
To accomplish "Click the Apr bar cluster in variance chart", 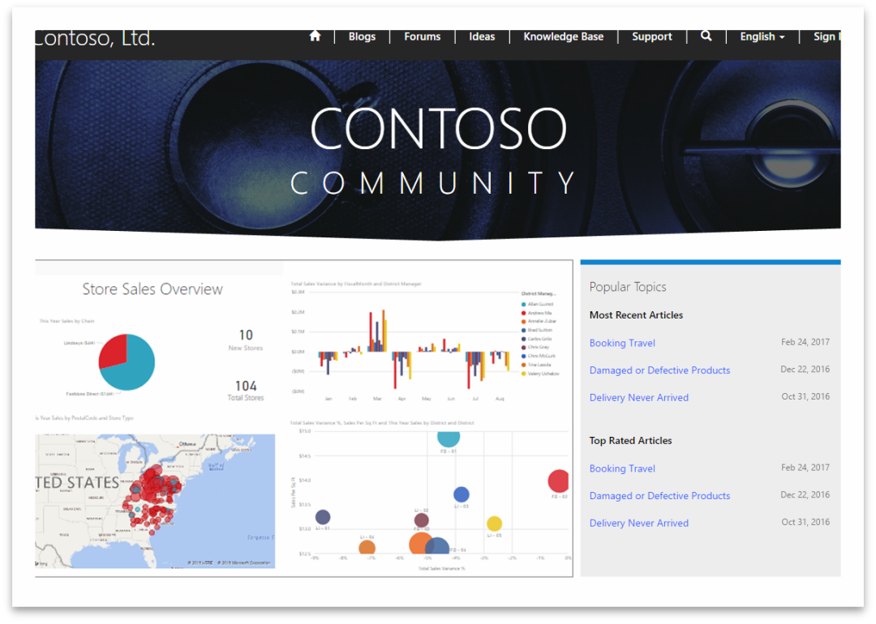I will point(402,370).
